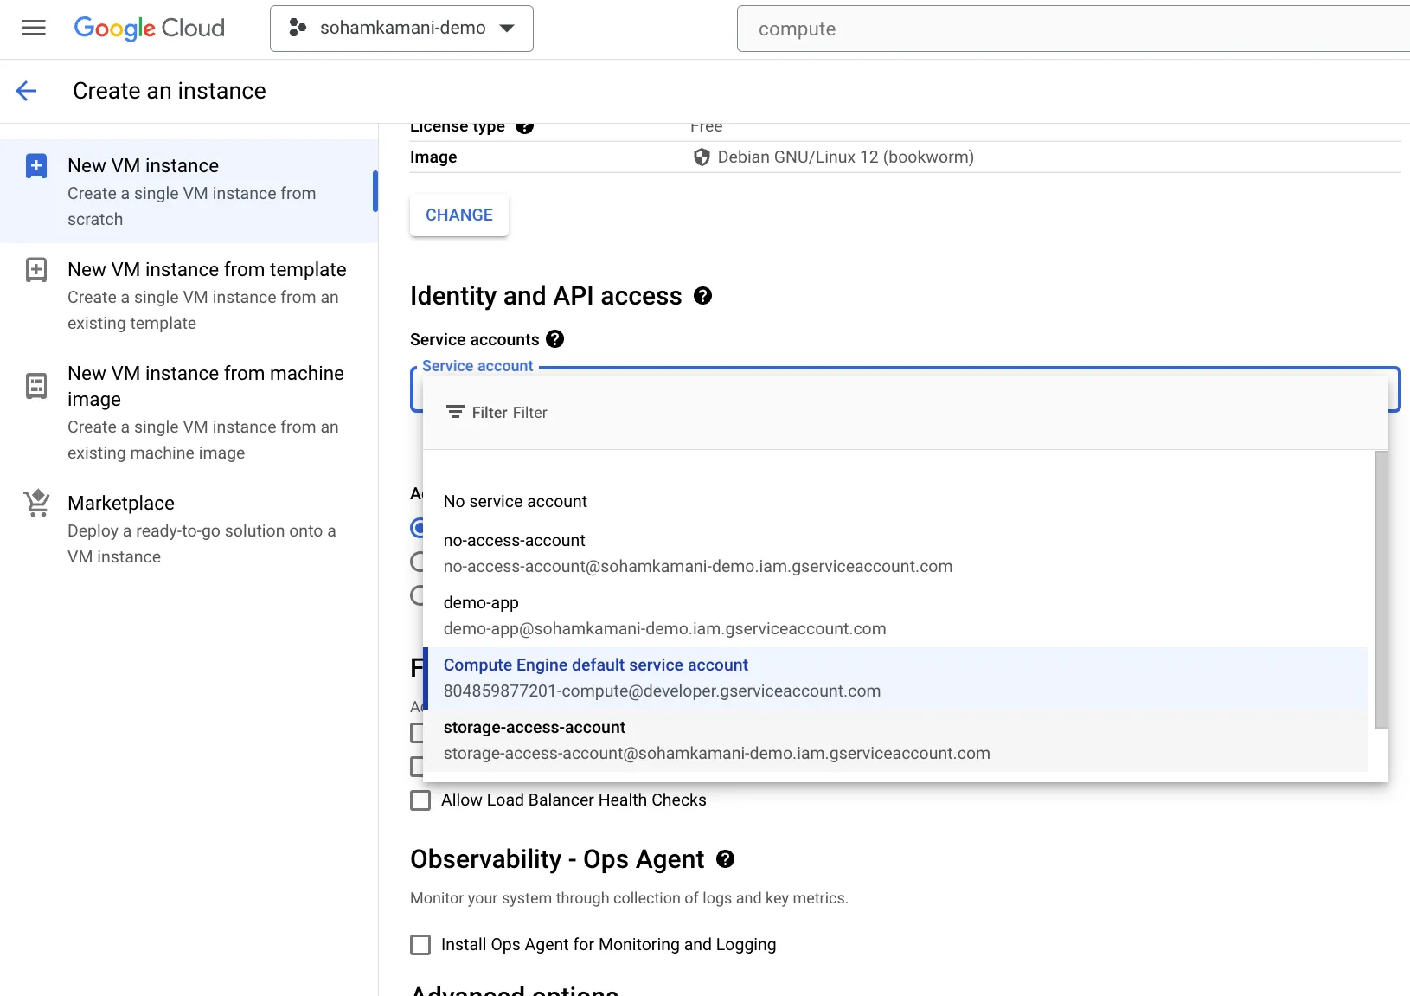Enable Install Ops Agent for Monitoring and Logging

[420, 945]
